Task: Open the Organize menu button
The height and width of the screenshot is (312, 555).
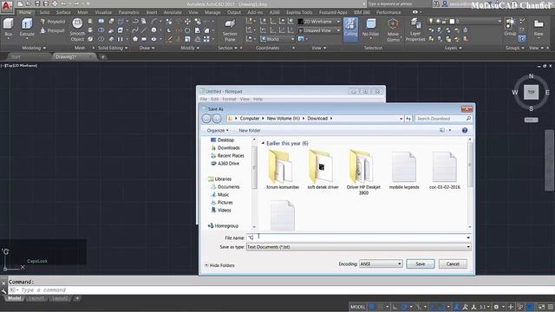Action: pos(218,131)
